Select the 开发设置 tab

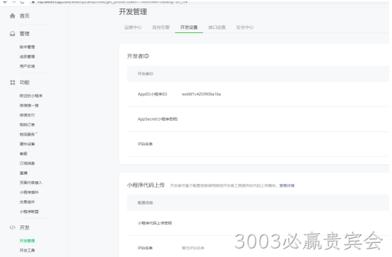[x=189, y=27]
